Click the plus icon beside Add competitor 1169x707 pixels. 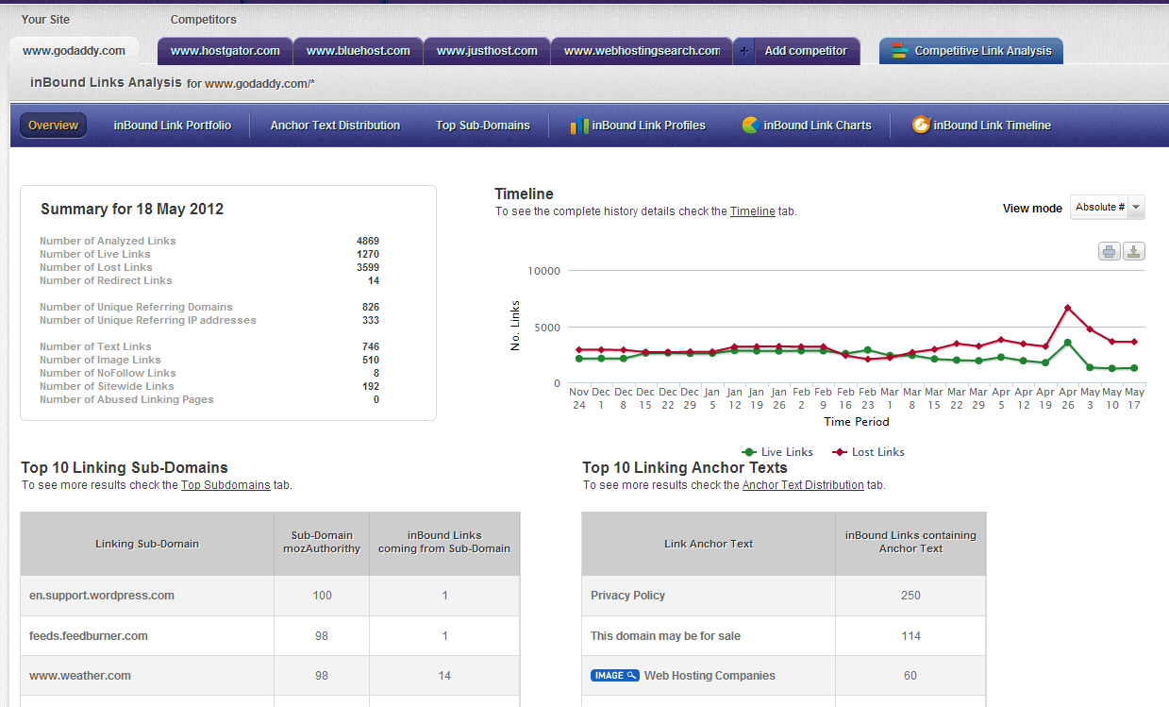point(745,51)
